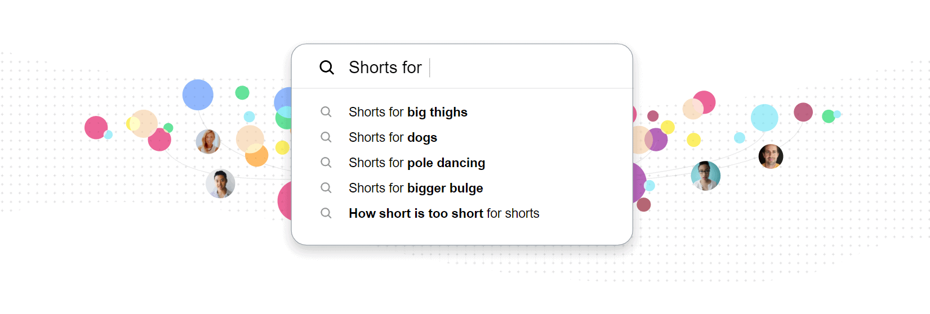Click the dark-haired man avatar in gray circle
The image size is (930, 314).
click(x=220, y=183)
